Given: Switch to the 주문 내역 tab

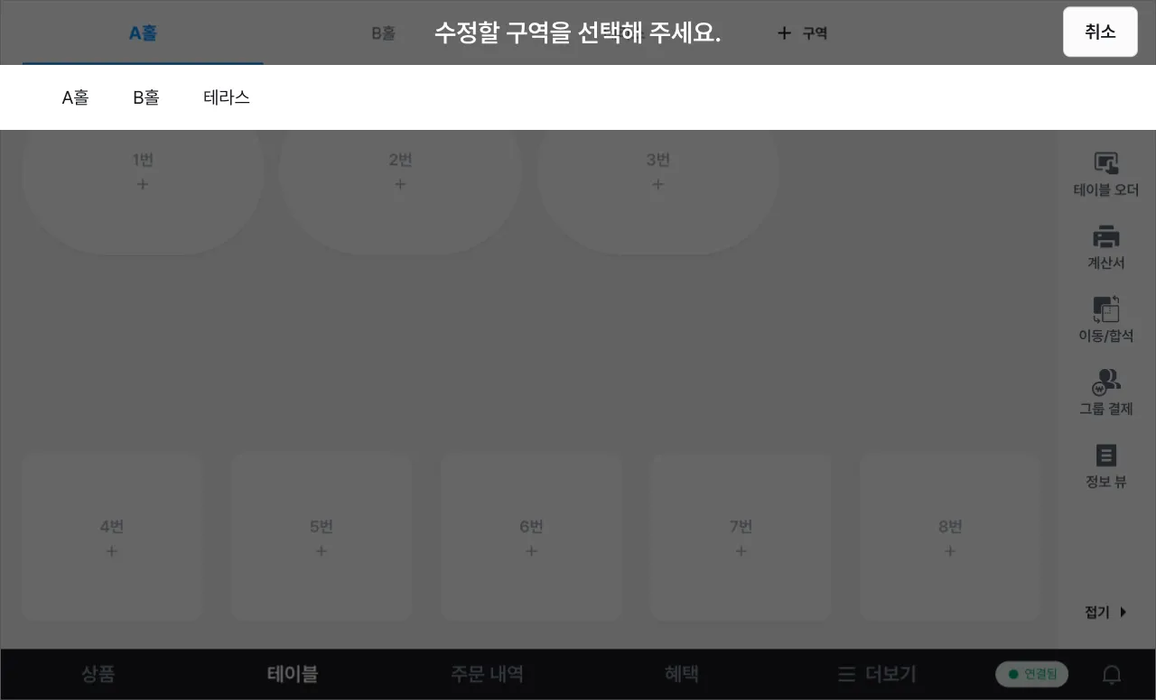Looking at the screenshot, I should pyautogui.click(x=487, y=674).
